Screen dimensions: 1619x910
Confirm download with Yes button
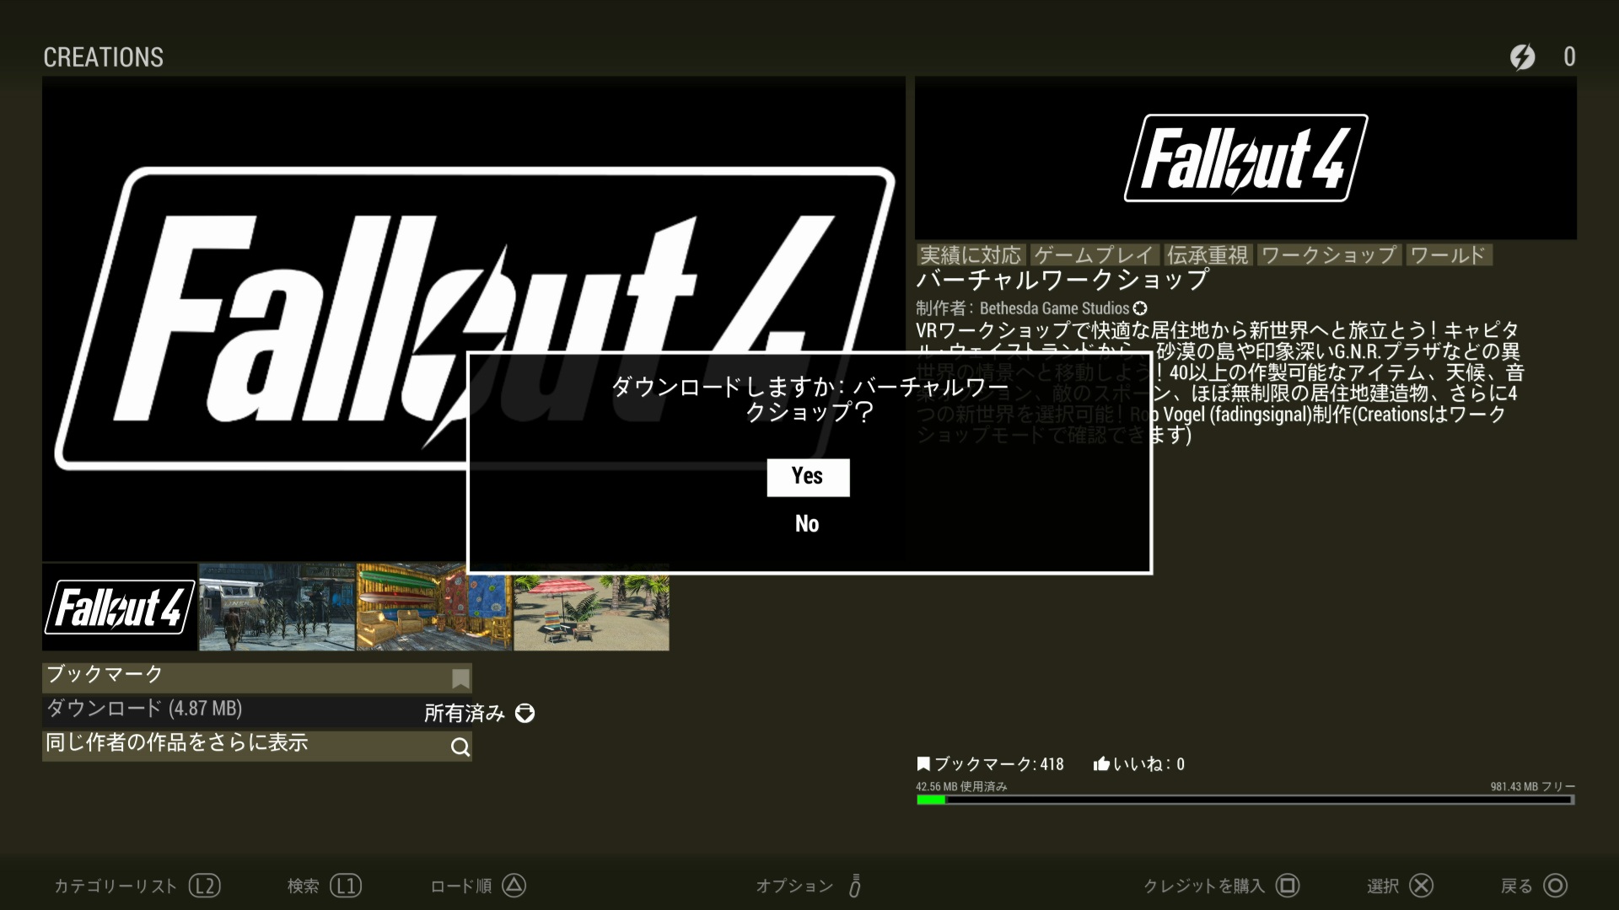point(808,477)
